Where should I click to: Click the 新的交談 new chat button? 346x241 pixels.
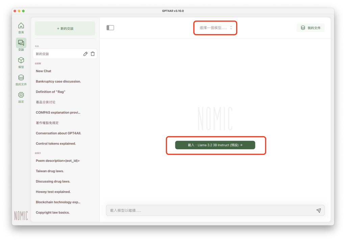(x=65, y=29)
